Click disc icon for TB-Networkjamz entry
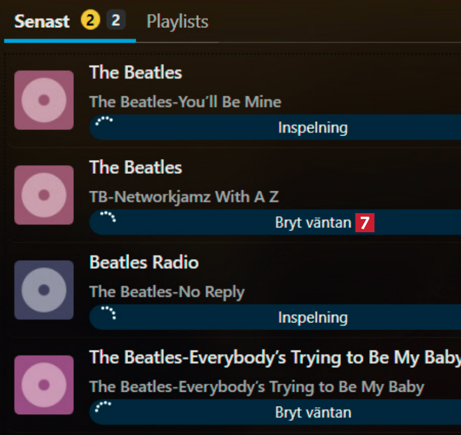 (x=44, y=195)
